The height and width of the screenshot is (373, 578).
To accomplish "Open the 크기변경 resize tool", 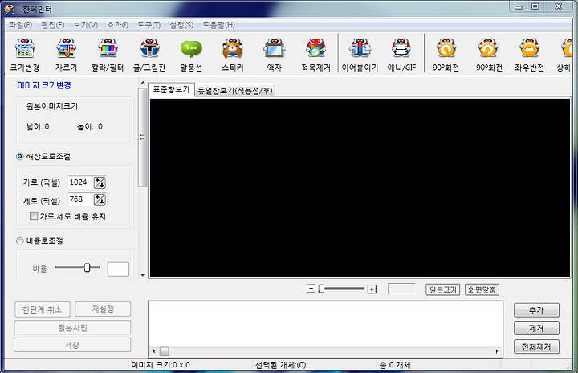I will click(25, 55).
